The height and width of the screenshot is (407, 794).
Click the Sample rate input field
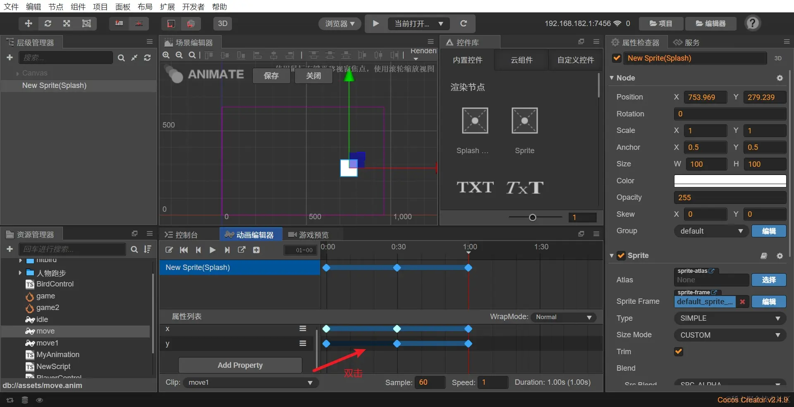click(430, 382)
